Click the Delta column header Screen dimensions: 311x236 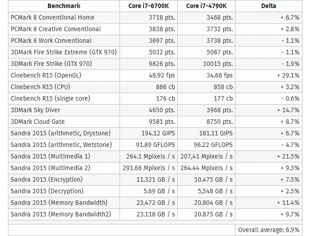point(268,6)
